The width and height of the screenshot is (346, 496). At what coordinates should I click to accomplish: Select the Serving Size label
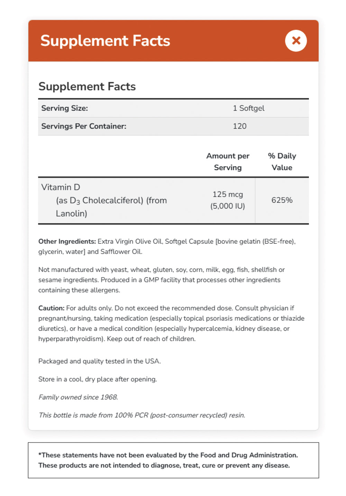coord(65,108)
